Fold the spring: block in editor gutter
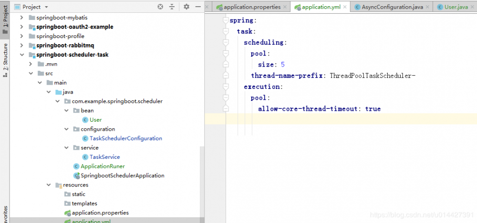The image size is (477, 223). tap(226, 20)
